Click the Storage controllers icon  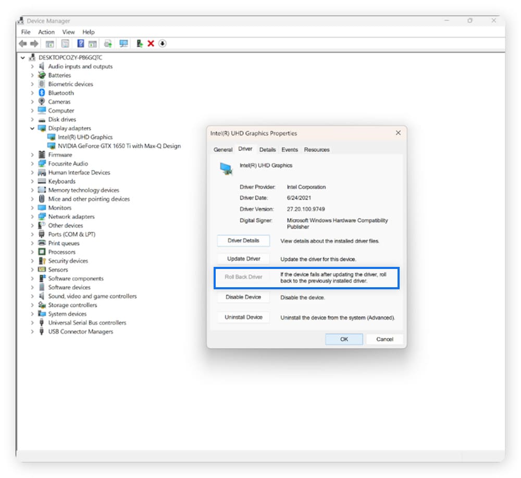(42, 305)
